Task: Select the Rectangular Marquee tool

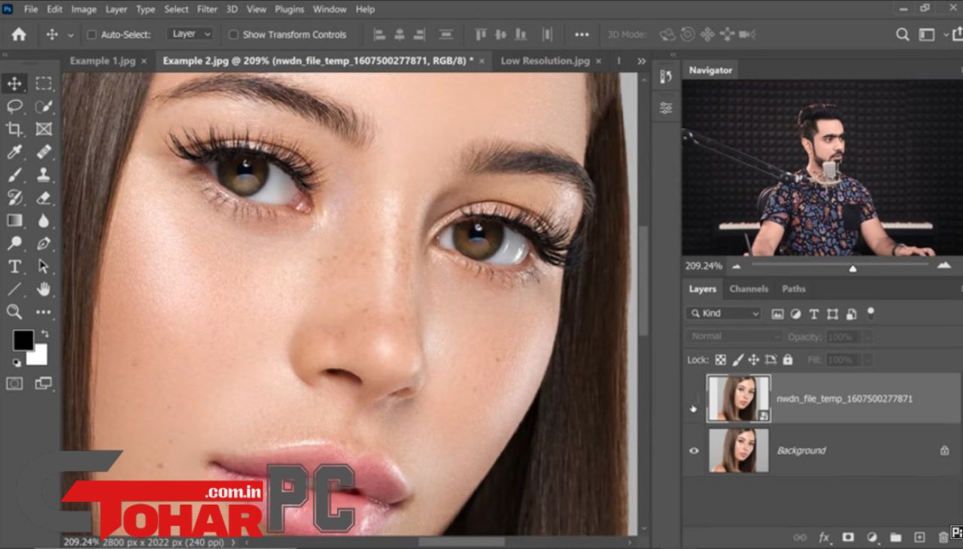Action: tap(44, 83)
